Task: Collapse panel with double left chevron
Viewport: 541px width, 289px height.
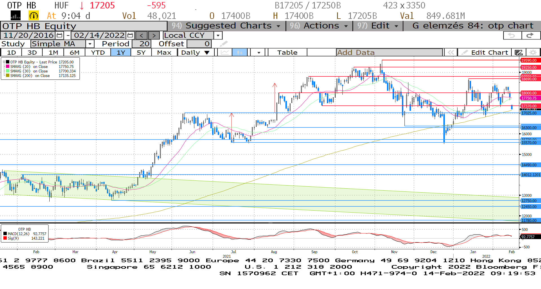Action: [x=450, y=52]
